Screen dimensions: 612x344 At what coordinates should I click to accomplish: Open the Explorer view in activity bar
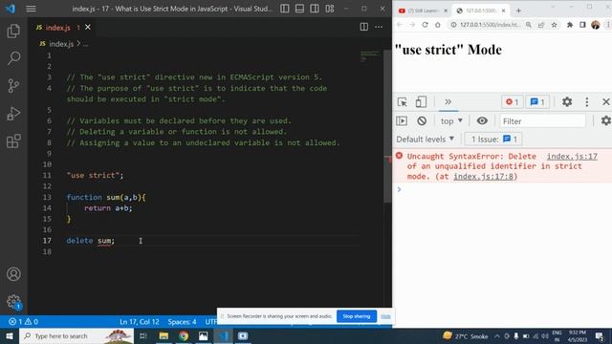[x=13, y=31]
